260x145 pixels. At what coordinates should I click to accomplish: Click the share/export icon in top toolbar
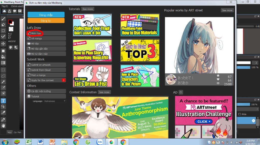9,11
